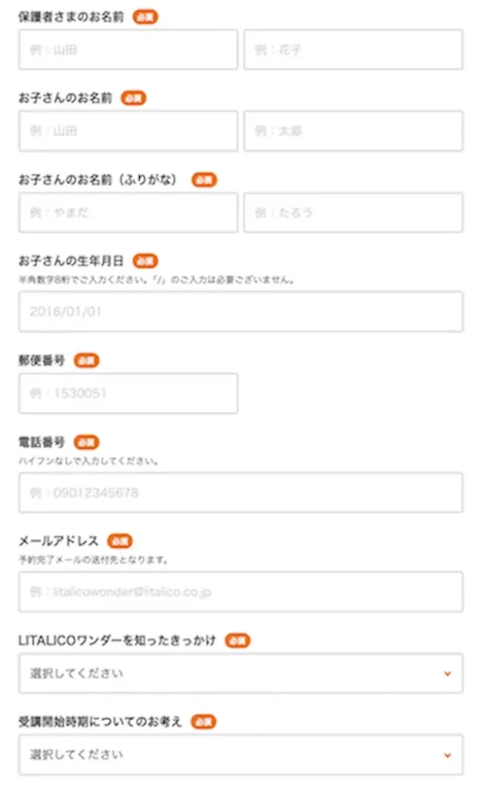Focus the child's first name field
This screenshot has width=484, height=792.
(353, 131)
